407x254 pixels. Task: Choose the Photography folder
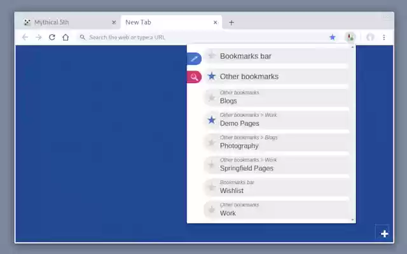(276, 142)
